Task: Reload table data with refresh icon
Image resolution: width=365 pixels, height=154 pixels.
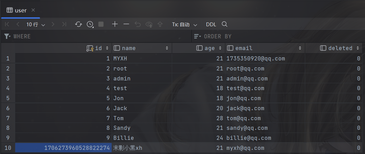Action: (78, 25)
